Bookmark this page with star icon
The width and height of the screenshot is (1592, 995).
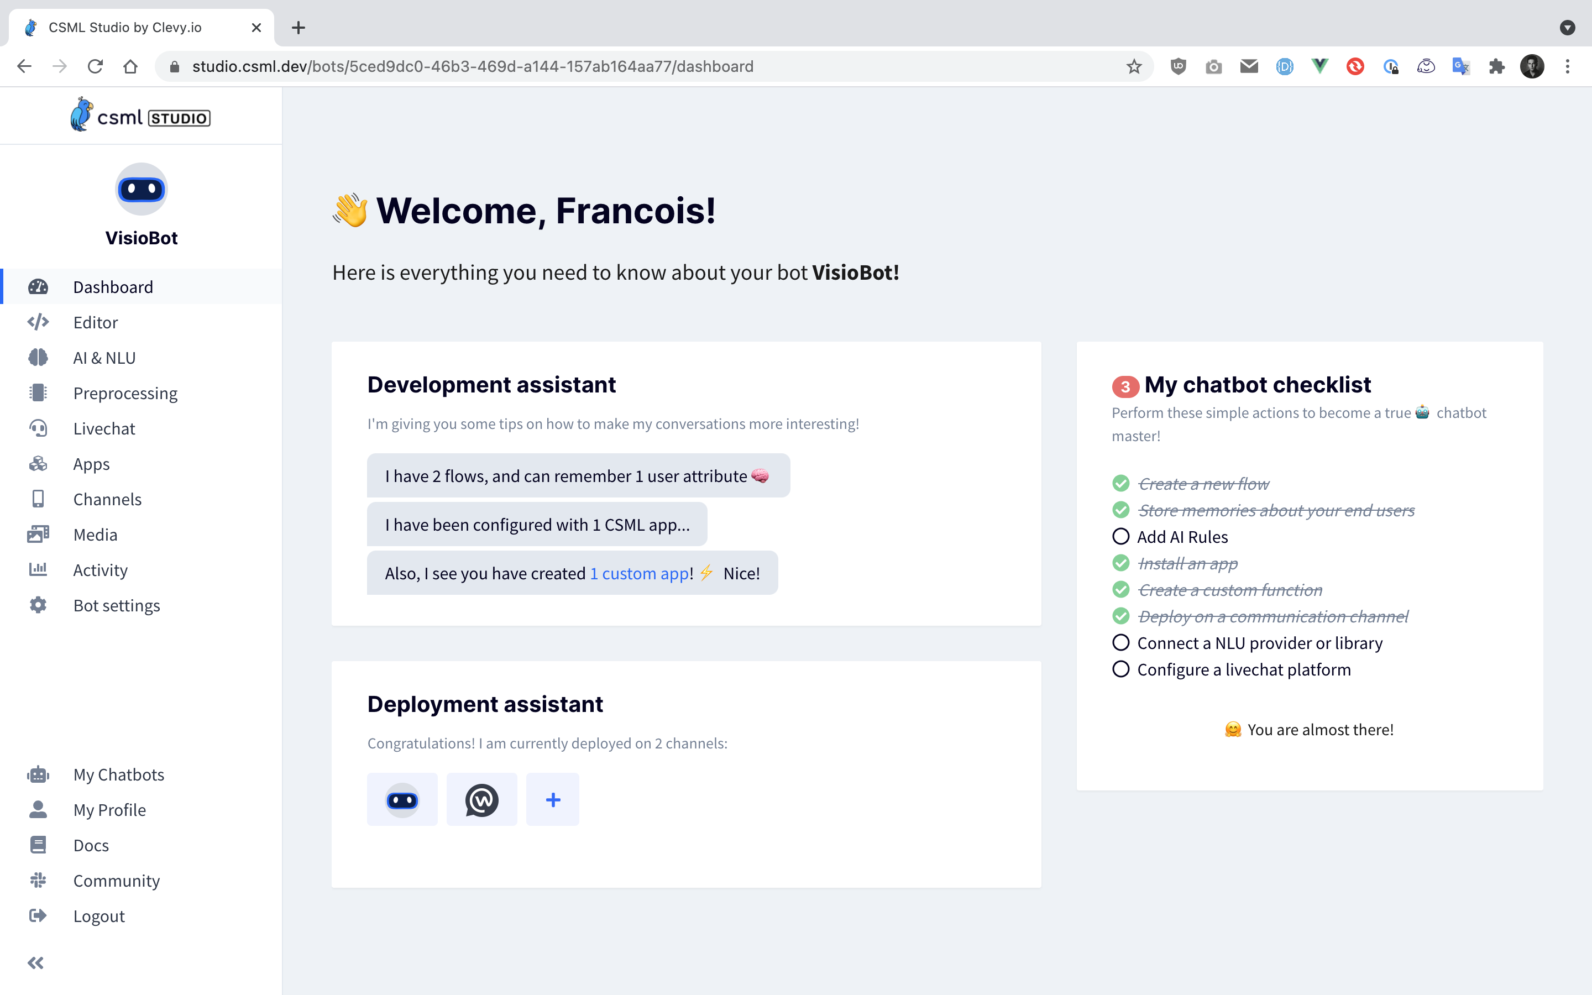pyautogui.click(x=1134, y=66)
